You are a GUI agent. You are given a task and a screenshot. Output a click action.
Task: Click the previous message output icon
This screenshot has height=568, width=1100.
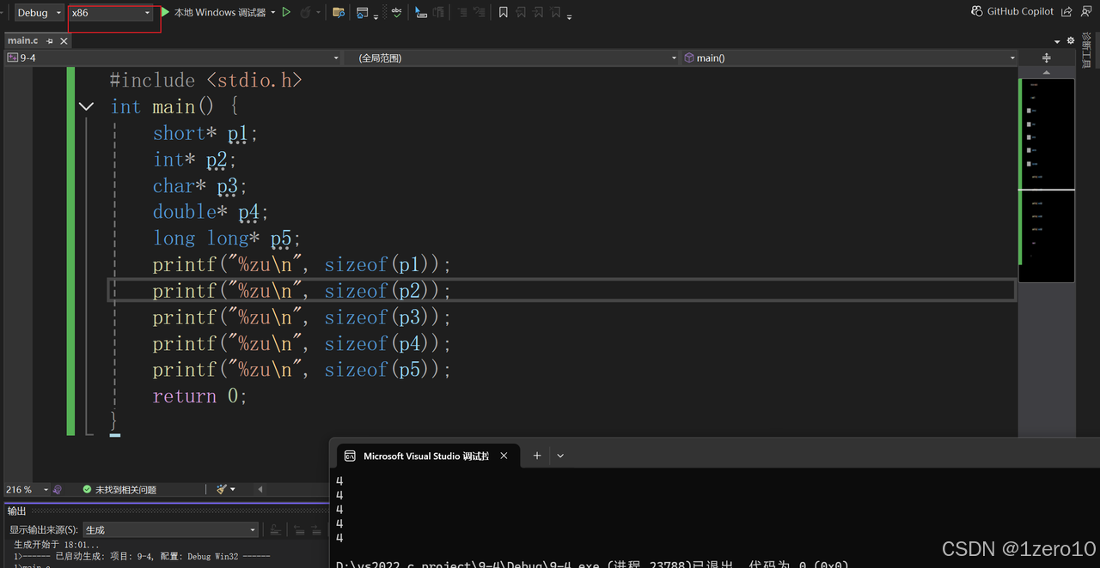[300, 530]
